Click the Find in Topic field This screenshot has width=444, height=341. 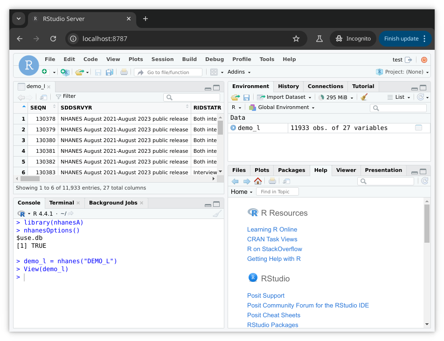point(277,192)
